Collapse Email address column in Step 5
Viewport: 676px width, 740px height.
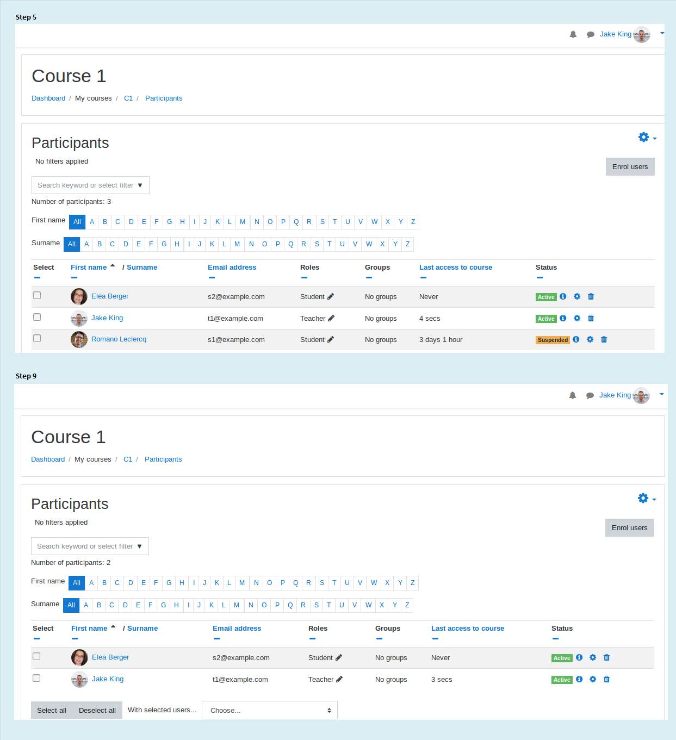click(212, 278)
